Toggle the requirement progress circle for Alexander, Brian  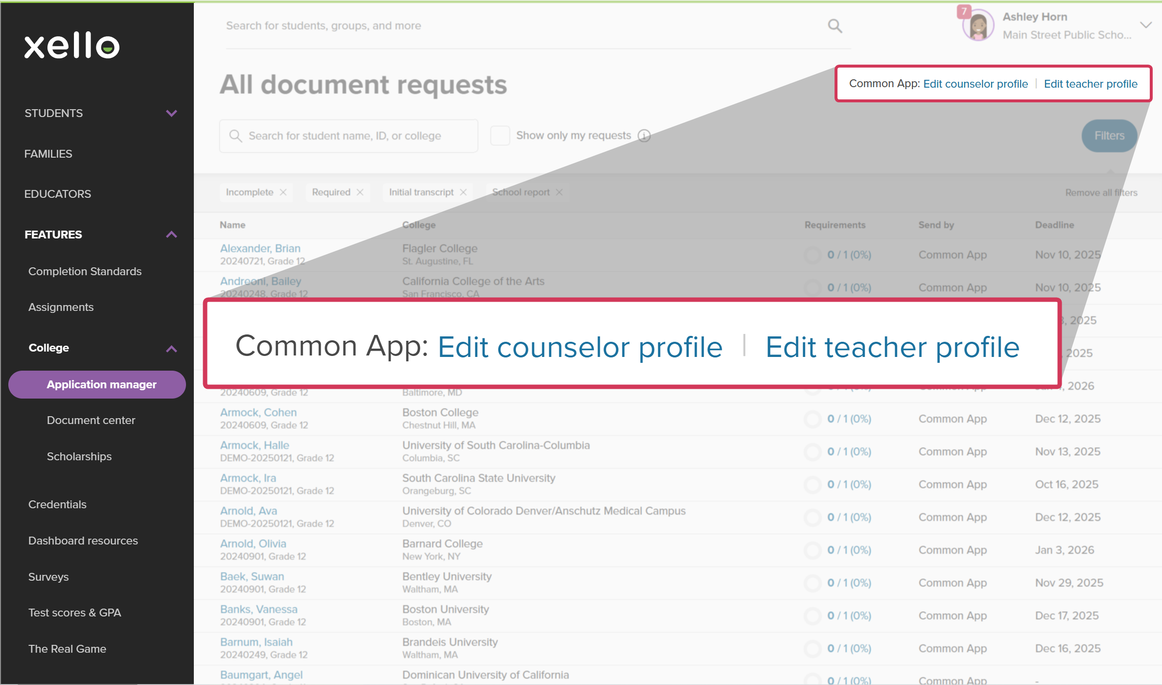coord(812,255)
